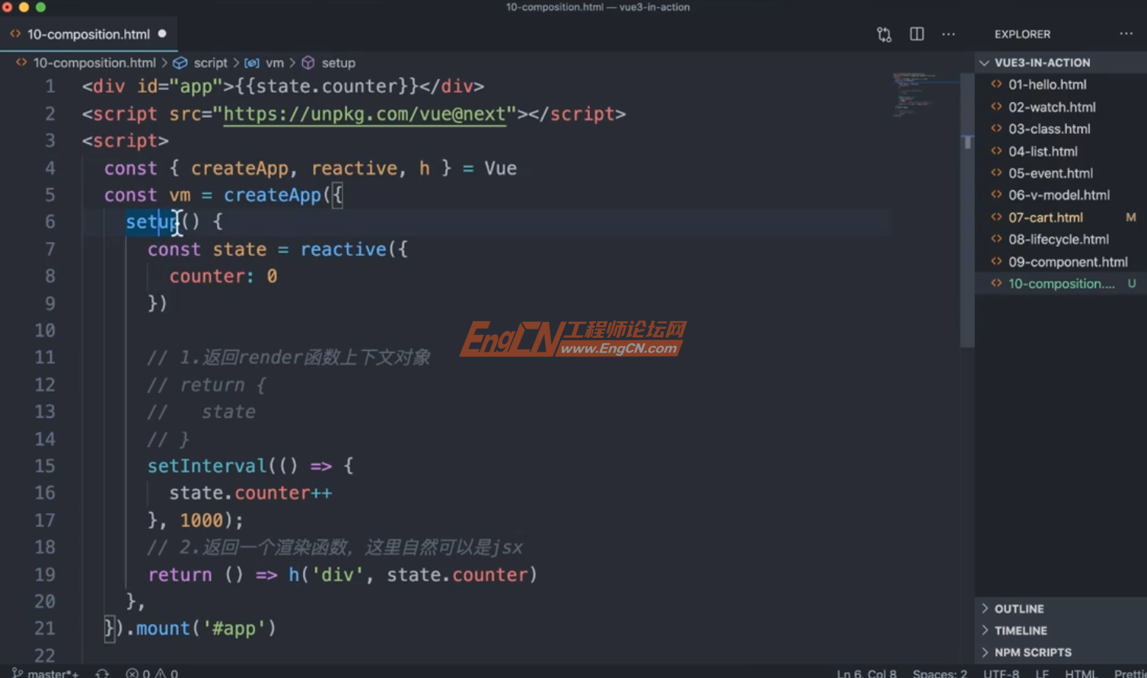Expand the TIMELINE section
1147x678 pixels.
tap(1020, 630)
